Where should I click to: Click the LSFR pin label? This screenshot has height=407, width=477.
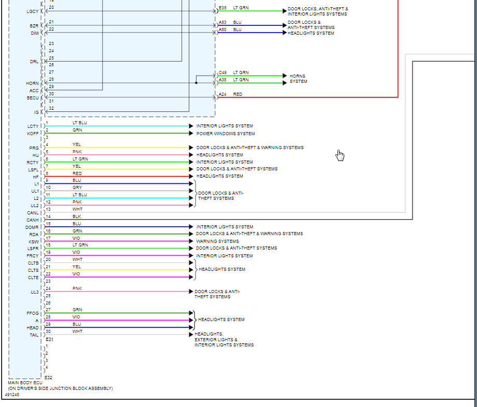click(33, 249)
